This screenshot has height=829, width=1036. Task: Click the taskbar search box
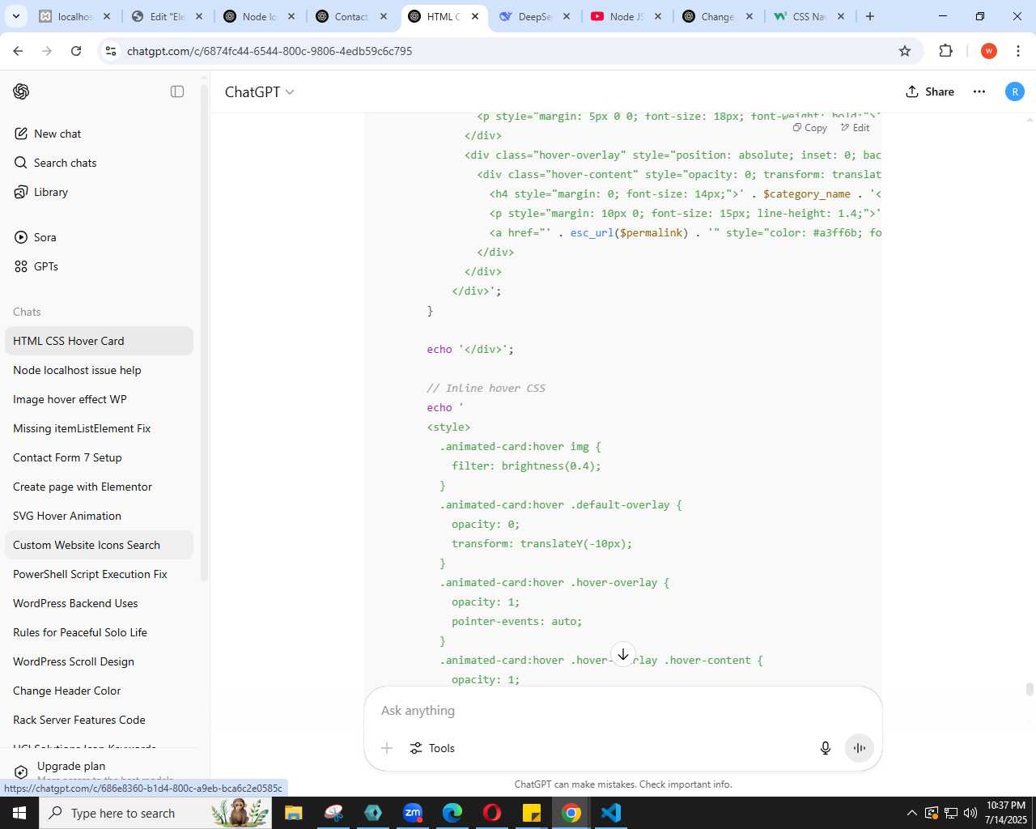click(155, 813)
